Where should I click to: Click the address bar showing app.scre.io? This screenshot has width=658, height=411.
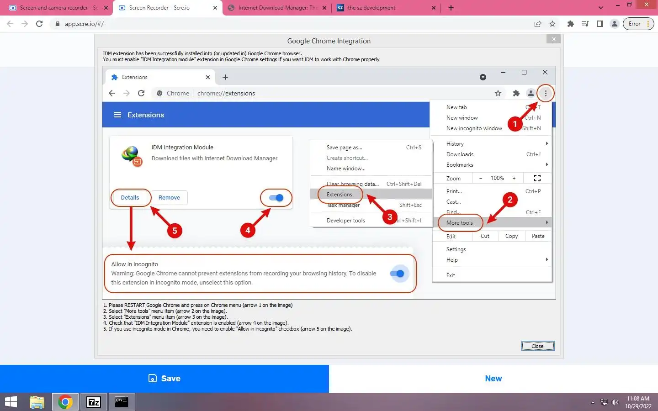(292, 24)
